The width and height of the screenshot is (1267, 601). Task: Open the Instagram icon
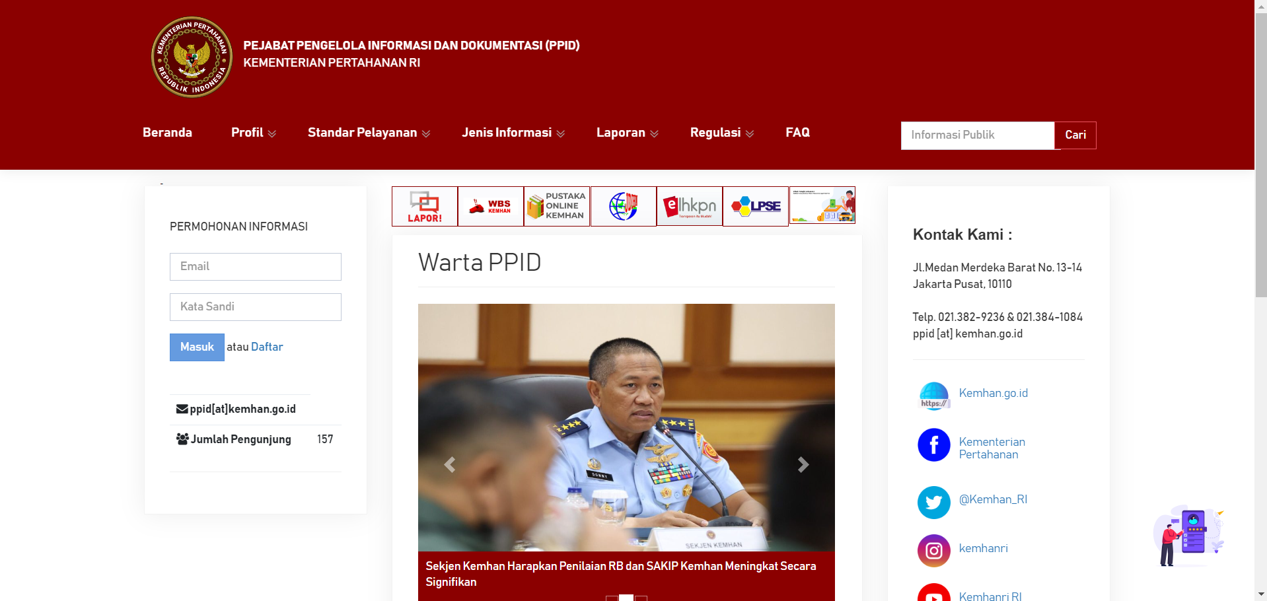pos(933,551)
